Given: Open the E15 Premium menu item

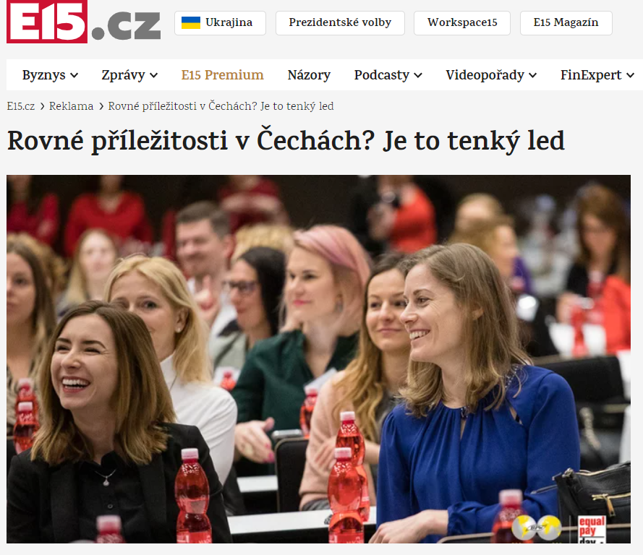Looking at the screenshot, I should tap(222, 75).
